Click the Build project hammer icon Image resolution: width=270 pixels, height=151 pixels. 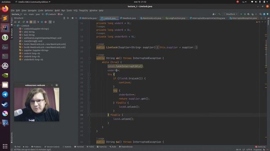tap(219, 14)
